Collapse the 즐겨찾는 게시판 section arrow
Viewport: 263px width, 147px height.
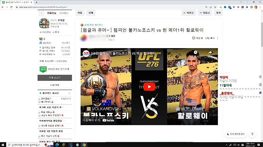coord(69,93)
